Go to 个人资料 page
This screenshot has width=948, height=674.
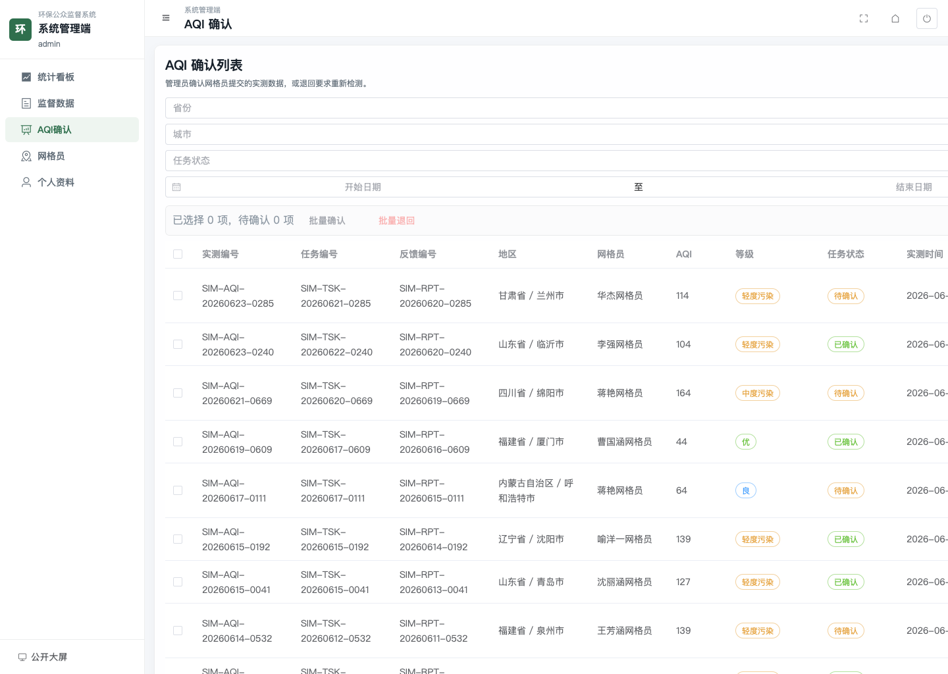point(72,182)
